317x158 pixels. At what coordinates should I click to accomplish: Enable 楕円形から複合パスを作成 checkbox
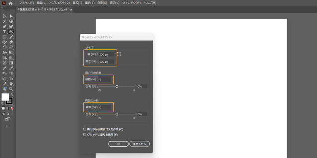click(85, 129)
